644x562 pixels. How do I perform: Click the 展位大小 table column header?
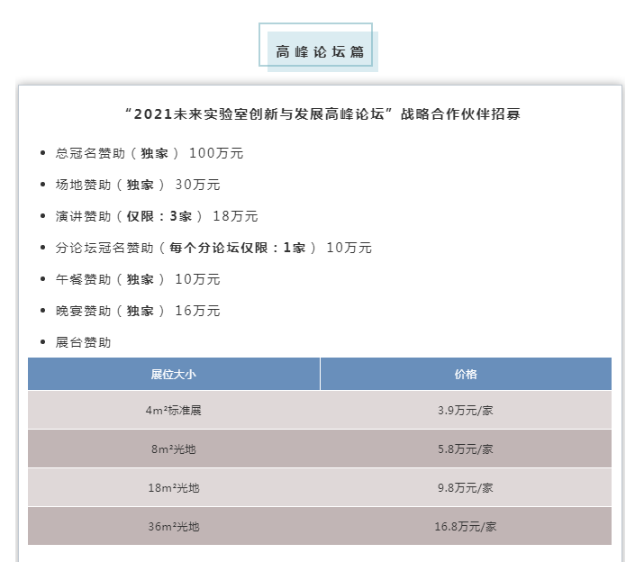174,374
